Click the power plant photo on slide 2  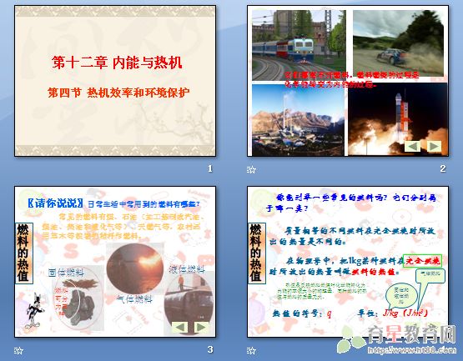[x=298, y=120]
